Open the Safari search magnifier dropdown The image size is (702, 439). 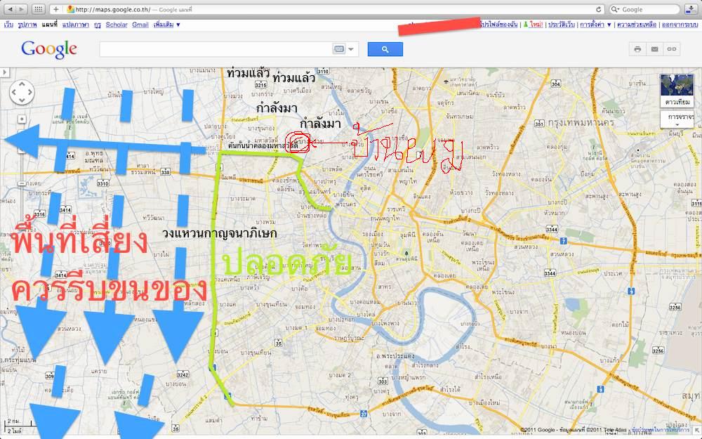(616, 9)
